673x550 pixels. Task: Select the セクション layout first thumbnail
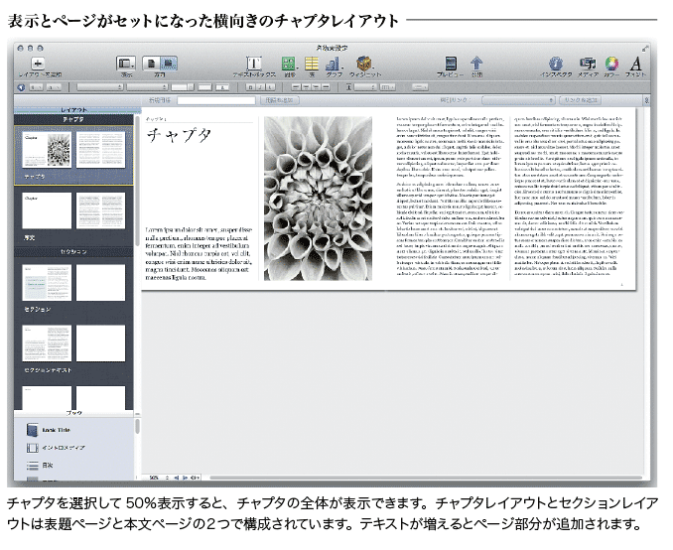47,283
